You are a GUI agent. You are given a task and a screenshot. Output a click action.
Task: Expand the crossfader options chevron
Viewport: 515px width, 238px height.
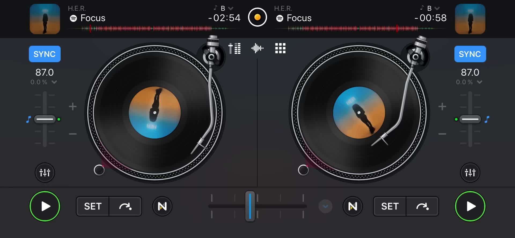click(325, 206)
